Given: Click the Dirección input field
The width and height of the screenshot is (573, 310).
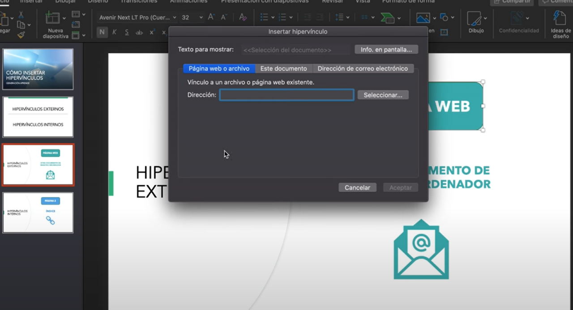Looking at the screenshot, I should tap(286, 95).
